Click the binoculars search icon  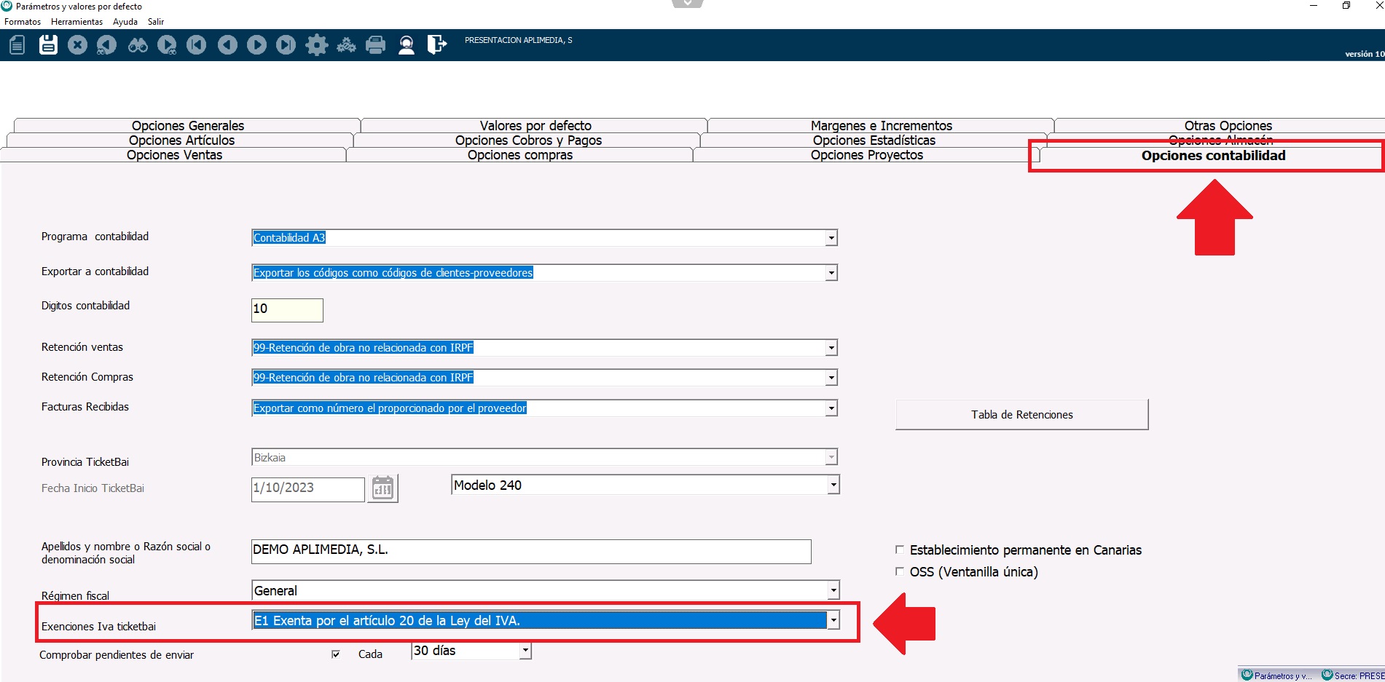[138, 45]
